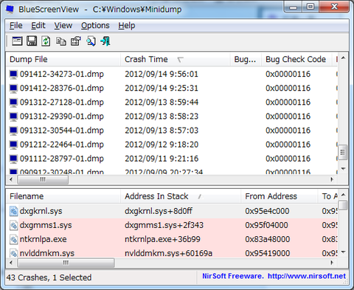Click the lower pane scroll-down arrow

343,252
